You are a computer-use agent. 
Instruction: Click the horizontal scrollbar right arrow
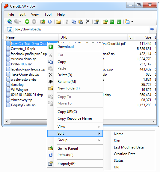coord(154,121)
